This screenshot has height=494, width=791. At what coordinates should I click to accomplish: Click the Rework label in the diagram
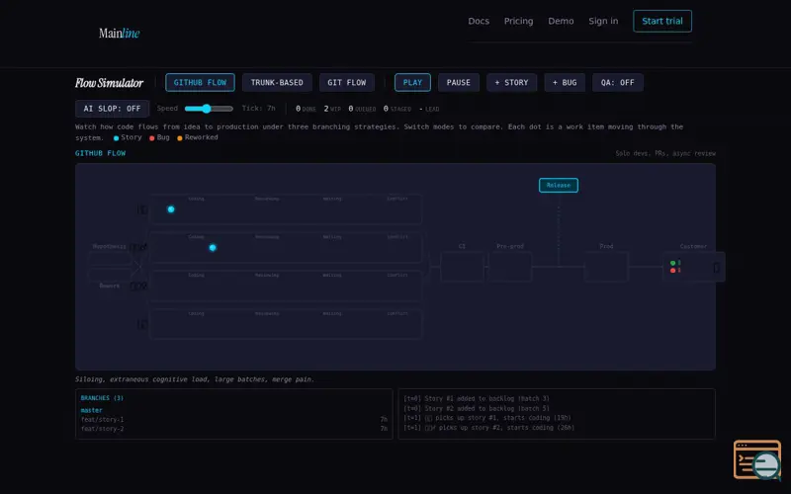click(110, 286)
